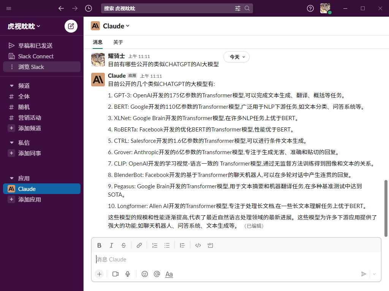Toggle bold formatting in composer
Image resolution: width=389 pixels, height=291 pixels.
99,245
